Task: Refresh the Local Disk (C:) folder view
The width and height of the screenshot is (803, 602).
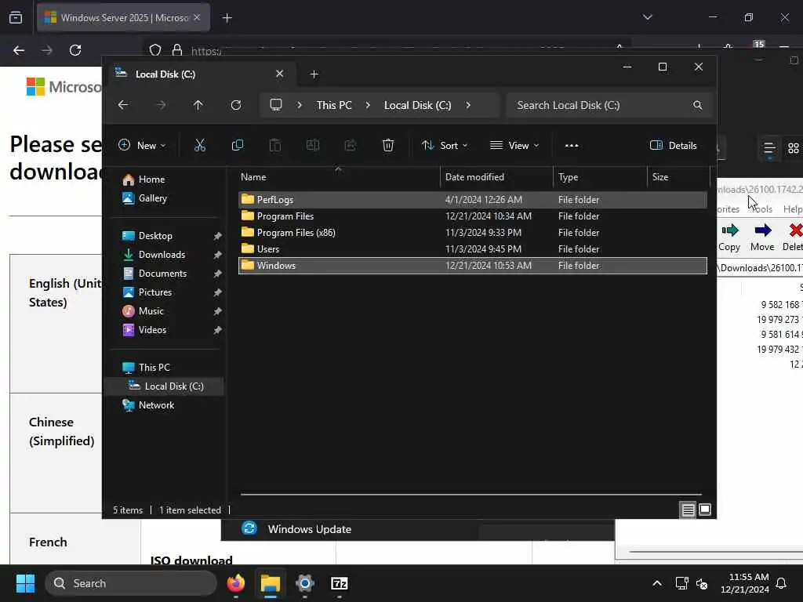Action: 236,105
